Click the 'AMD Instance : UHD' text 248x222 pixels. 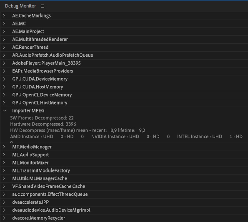pos(32,137)
